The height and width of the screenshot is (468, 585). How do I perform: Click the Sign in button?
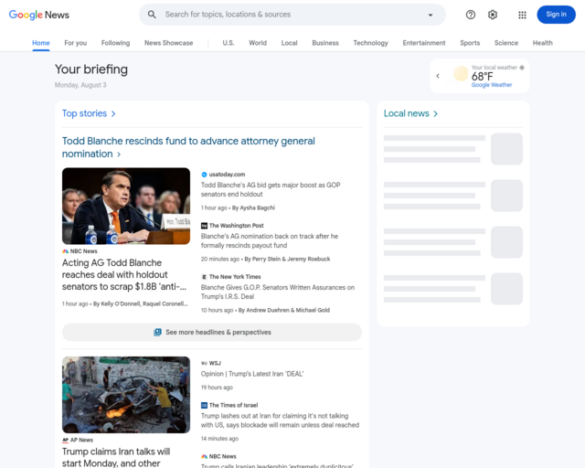(556, 15)
